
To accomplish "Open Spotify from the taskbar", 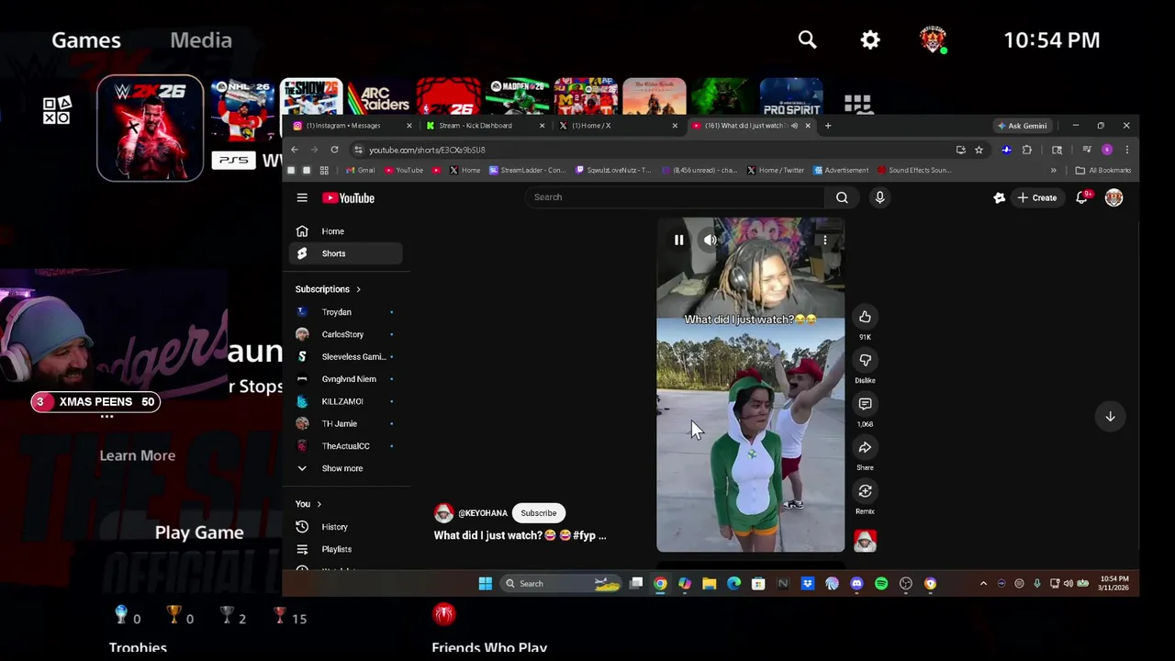I will click(x=881, y=584).
